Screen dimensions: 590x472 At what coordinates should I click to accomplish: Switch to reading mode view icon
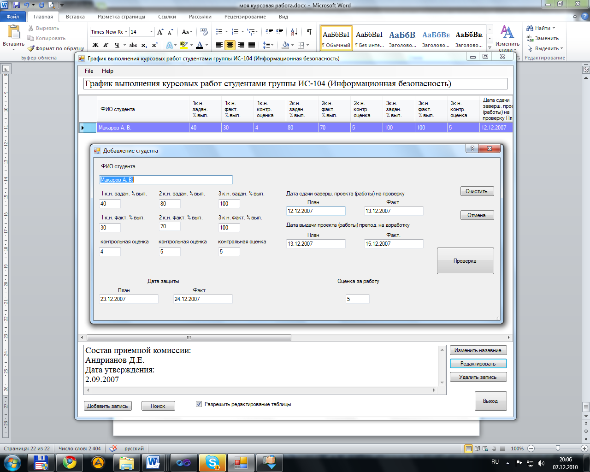(x=477, y=448)
